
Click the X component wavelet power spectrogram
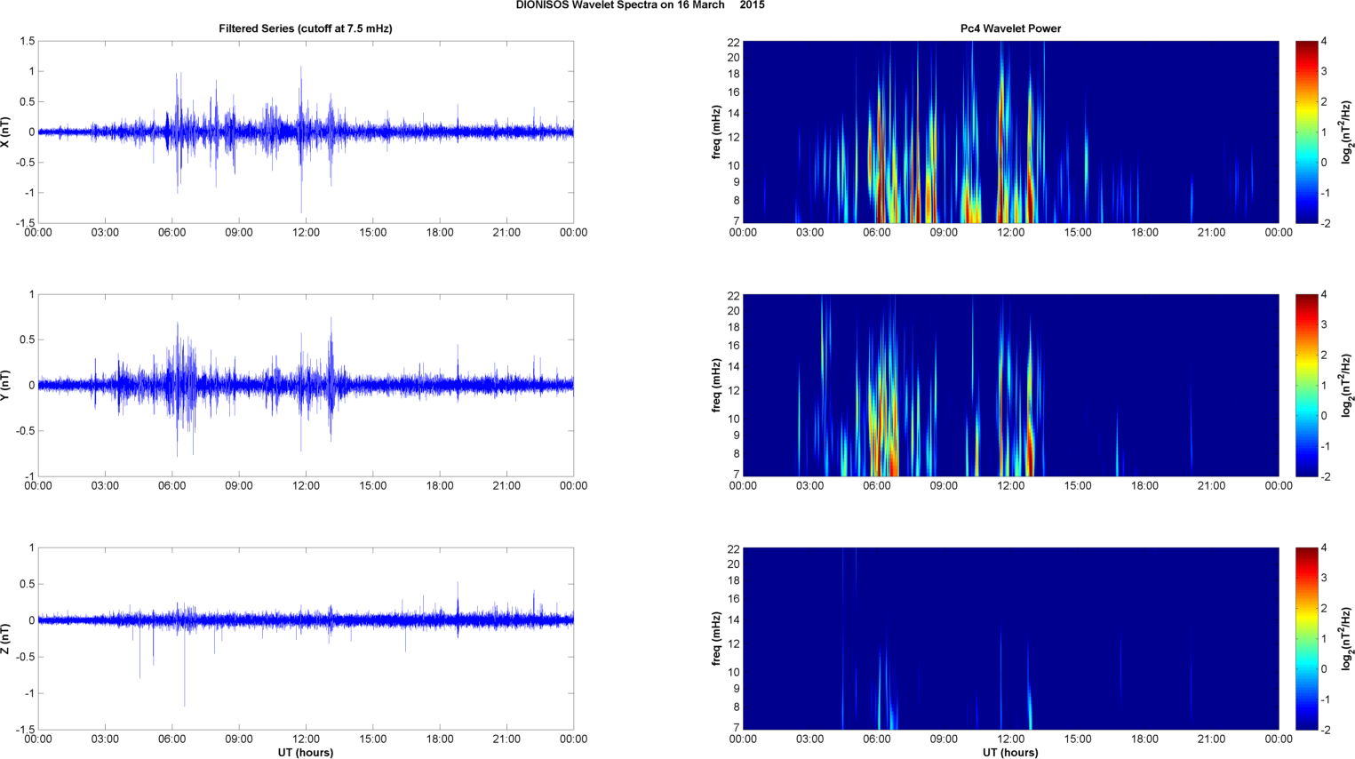coord(1010,132)
